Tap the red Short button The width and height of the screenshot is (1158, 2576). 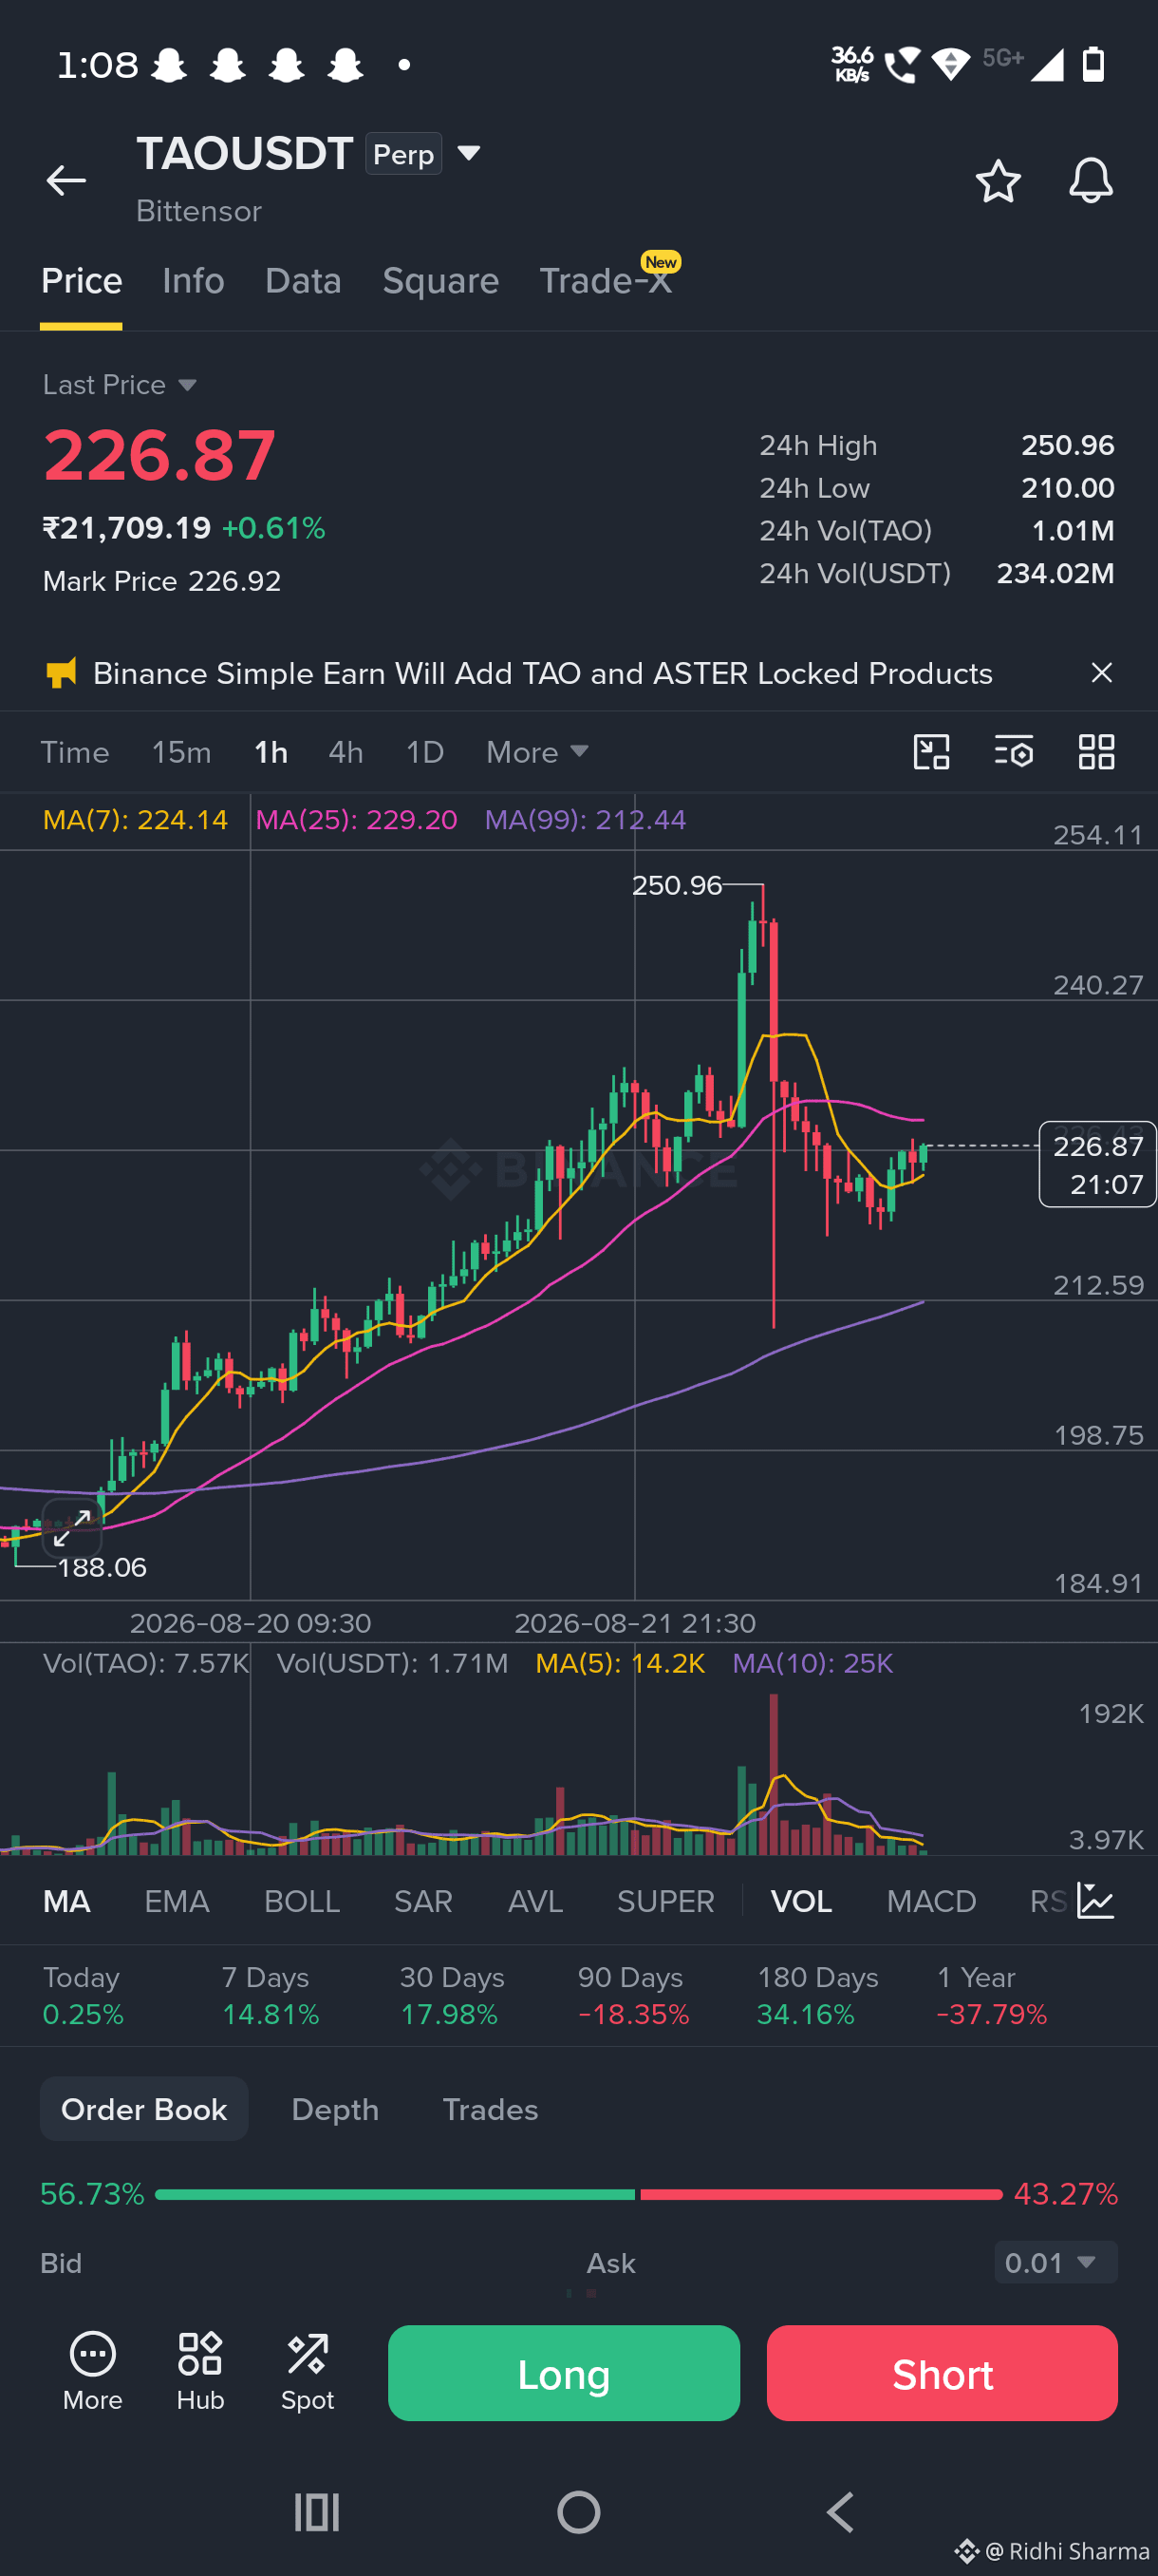point(942,2373)
